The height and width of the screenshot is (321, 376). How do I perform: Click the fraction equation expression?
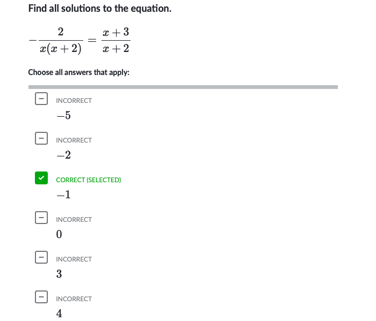coord(79,40)
